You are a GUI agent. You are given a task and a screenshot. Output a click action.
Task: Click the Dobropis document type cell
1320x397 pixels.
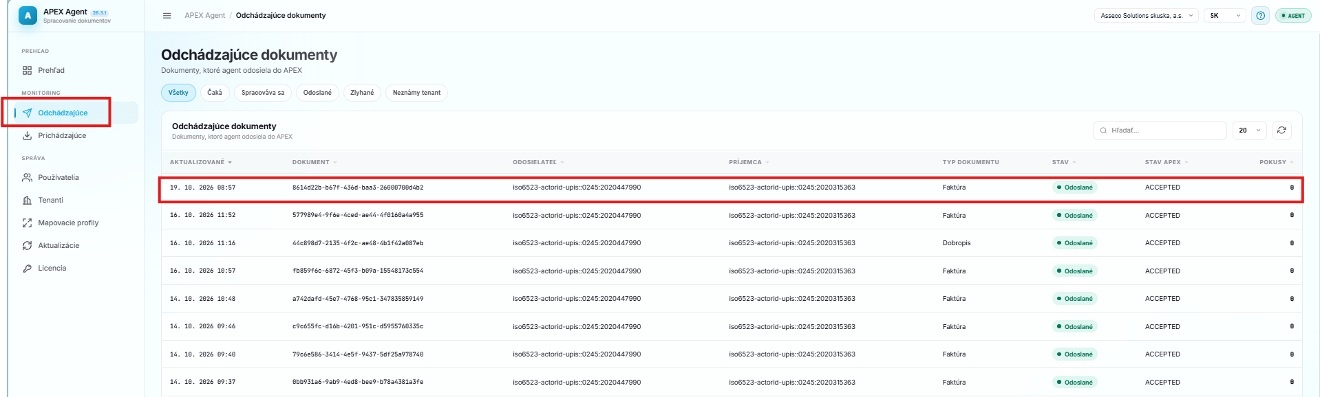point(957,243)
